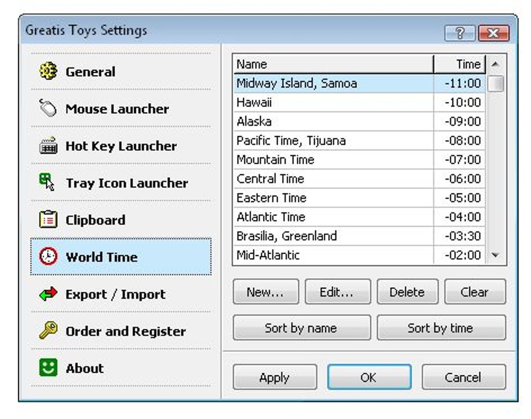Open General settings via gear icon
The image size is (531, 419).
click(x=47, y=72)
